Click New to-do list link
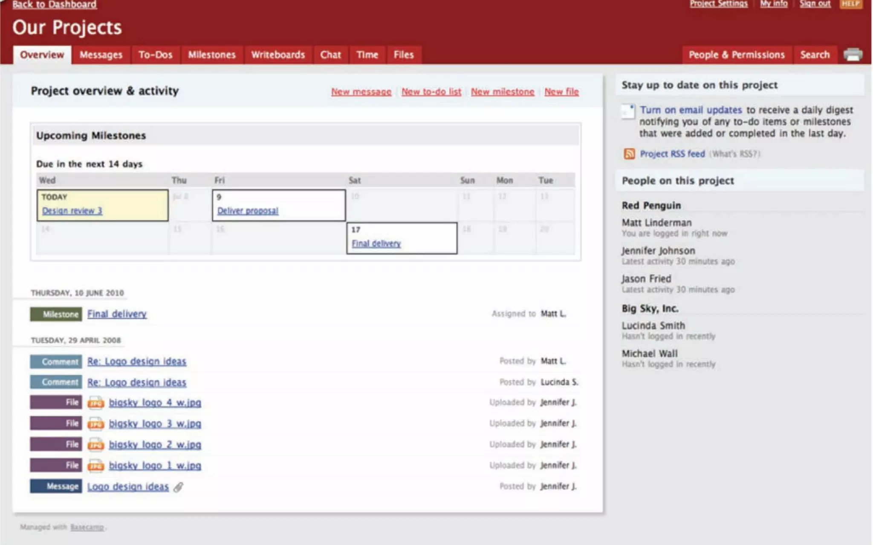Viewport: 873px width, 545px height. pyautogui.click(x=431, y=92)
